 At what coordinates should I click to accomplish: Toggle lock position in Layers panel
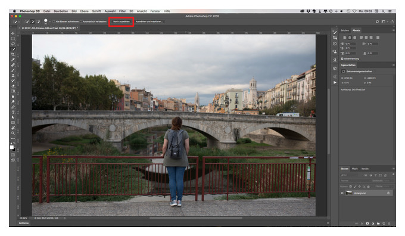[359, 187]
